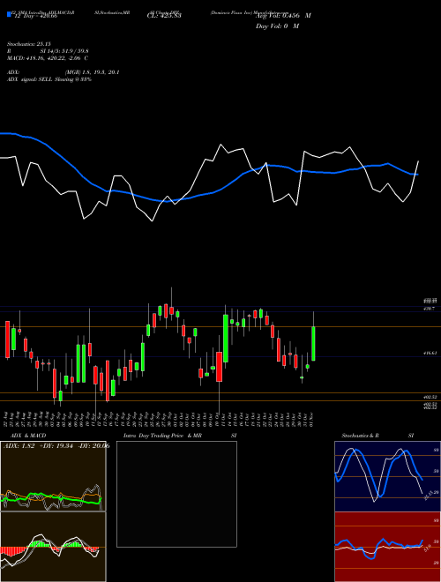Click the Intra Day Trading Price & MR title
The width and height of the screenshot is (441, 582).
pos(162,436)
